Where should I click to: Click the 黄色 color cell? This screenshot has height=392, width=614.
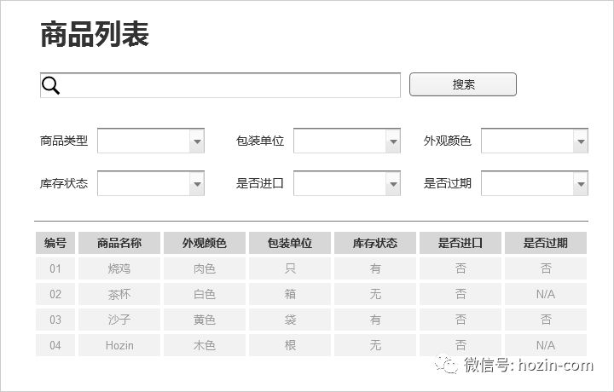205,320
